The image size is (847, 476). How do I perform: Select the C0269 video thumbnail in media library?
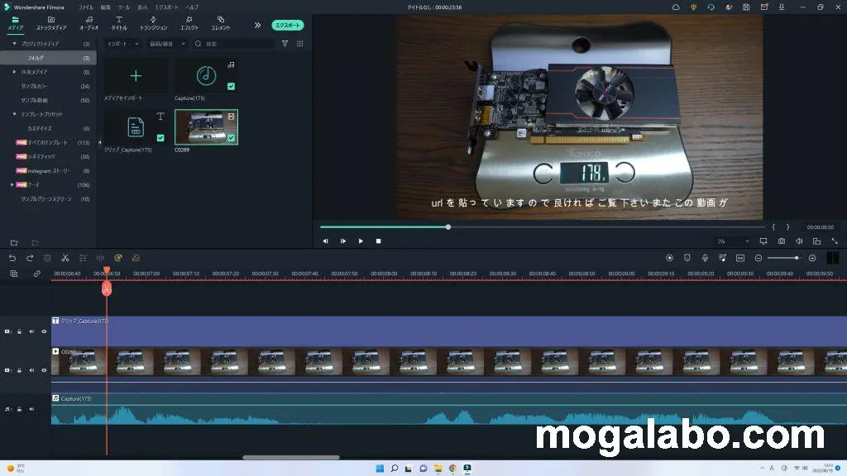click(x=206, y=126)
